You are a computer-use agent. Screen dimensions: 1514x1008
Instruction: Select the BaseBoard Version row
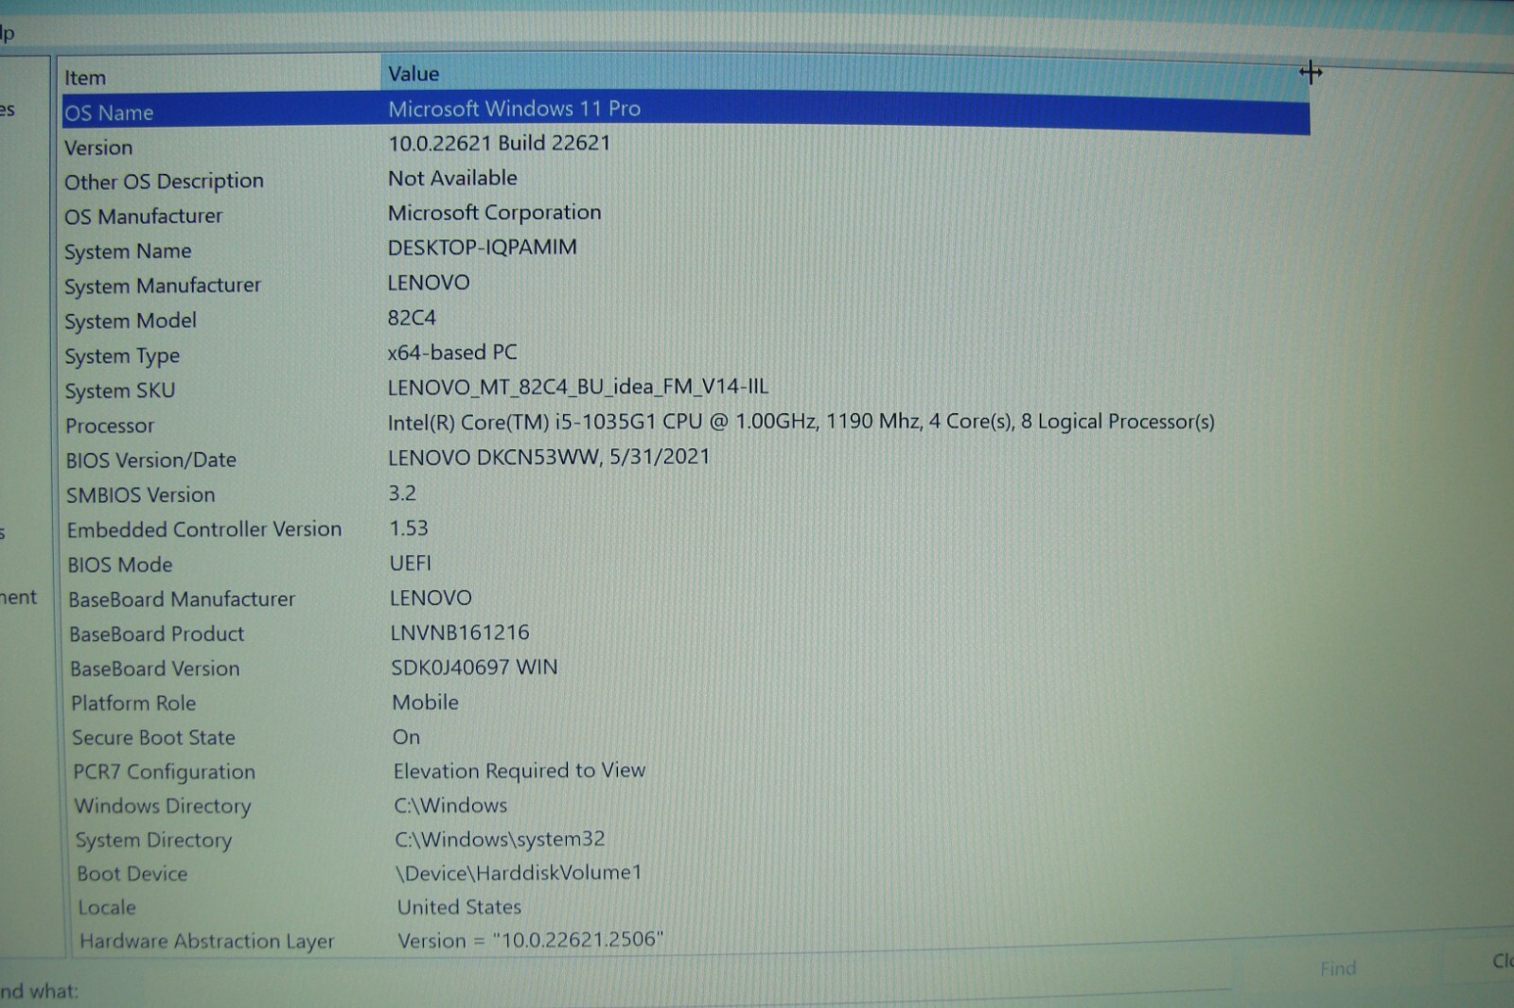coord(155,669)
